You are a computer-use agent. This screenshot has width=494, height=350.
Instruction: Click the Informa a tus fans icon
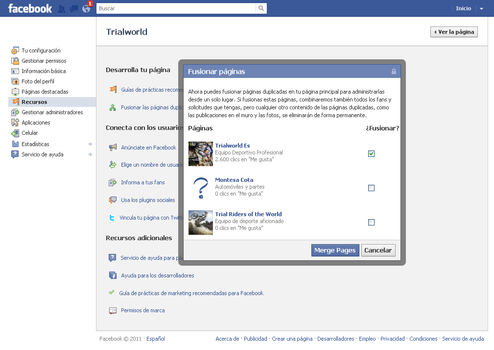coord(113,182)
